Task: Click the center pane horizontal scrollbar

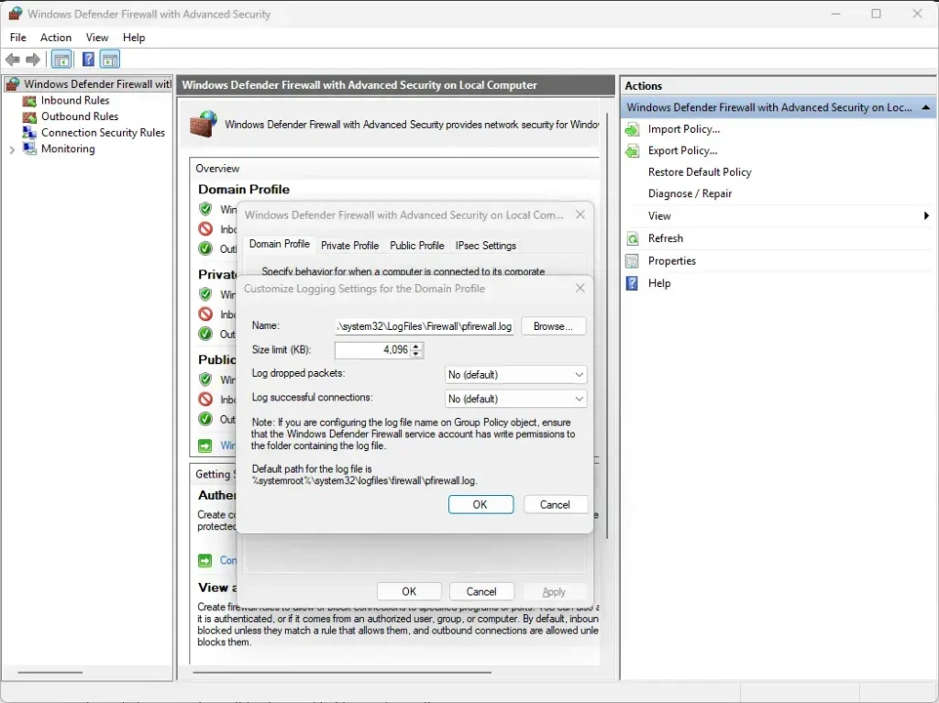Action: click(x=342, y=673)
